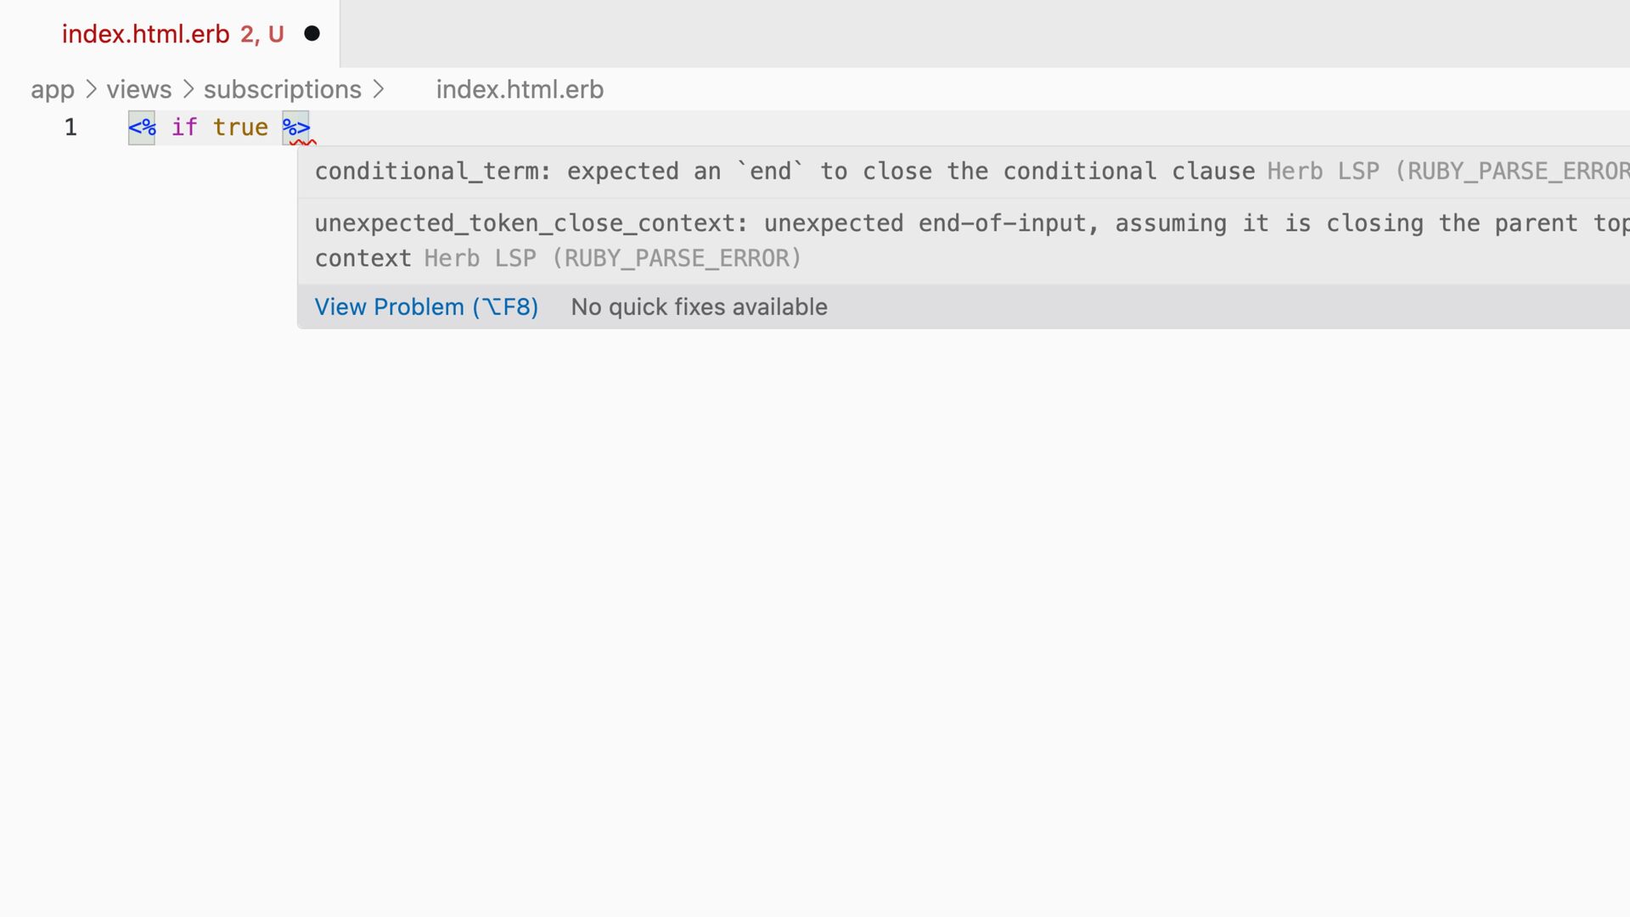This screenshot has height=917, width=1630.
Task: Open the app folder breadcrumb
Action: [53, 90]
